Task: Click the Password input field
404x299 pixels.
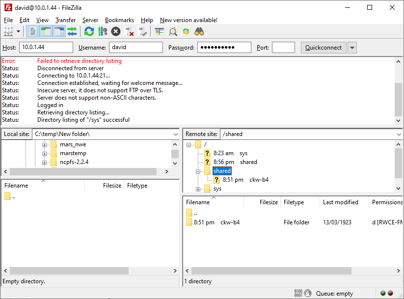Action: tap(224, 48)
